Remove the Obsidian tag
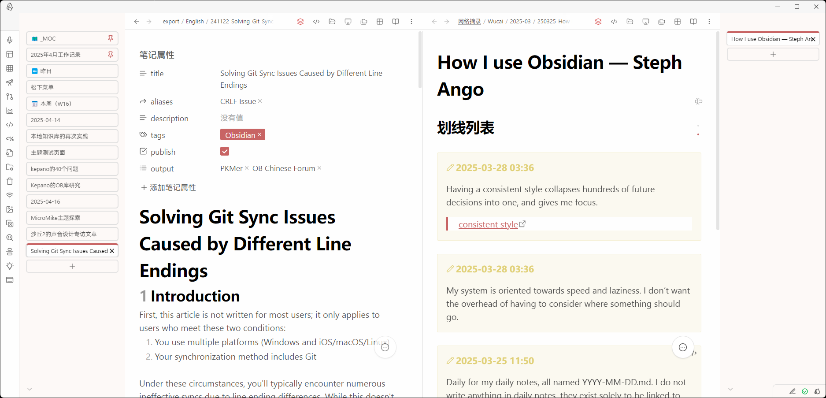The width and height of the screenshot is (826, 398). (259, 134)
